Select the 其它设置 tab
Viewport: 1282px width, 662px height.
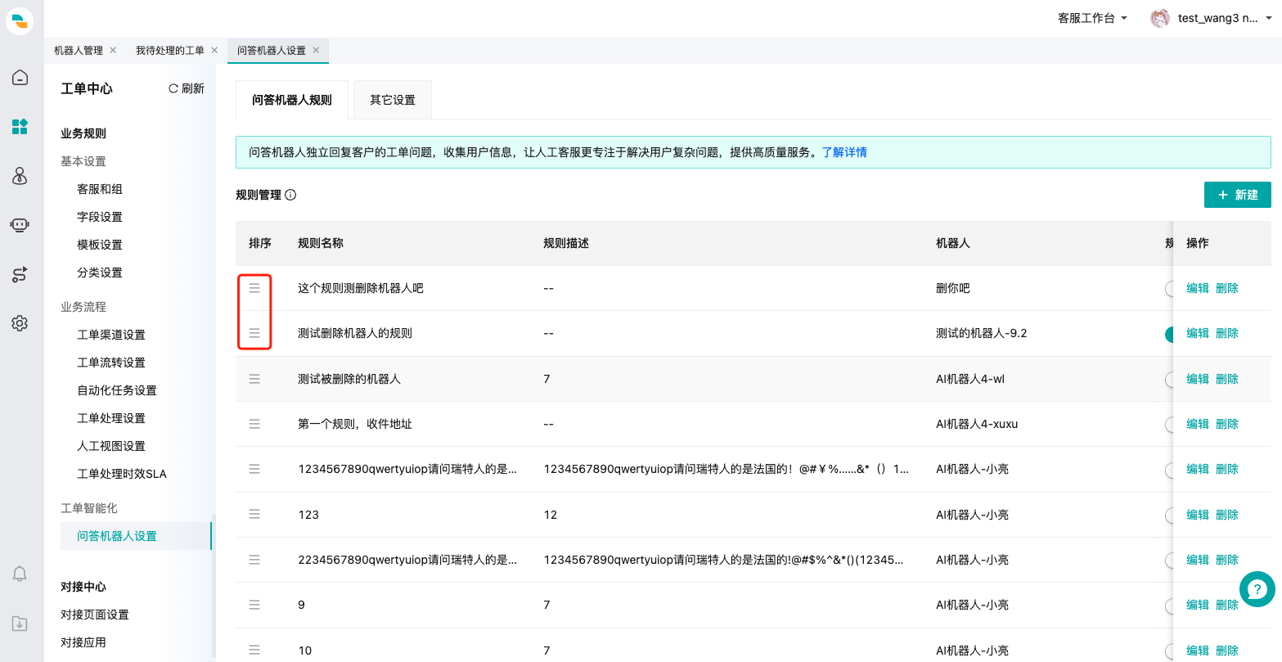point(393,100)
